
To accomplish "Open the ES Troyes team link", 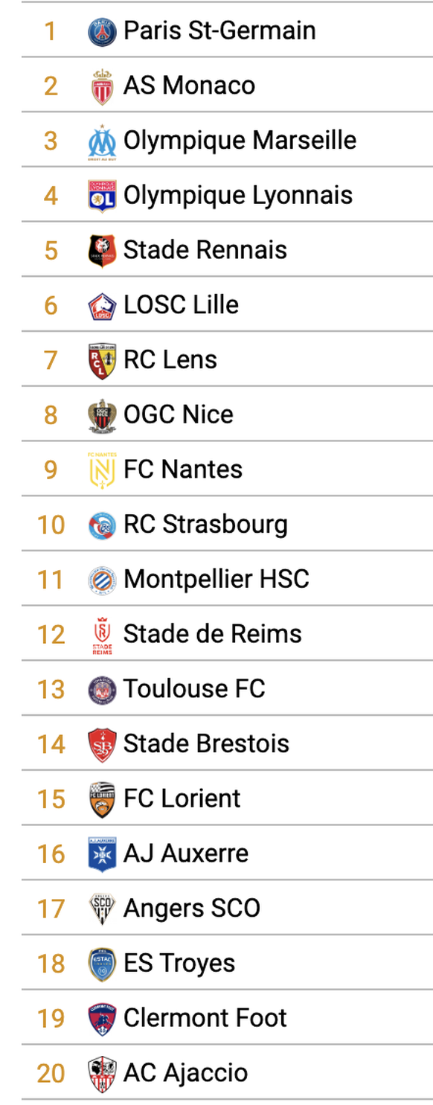I will tap(179, 964).
